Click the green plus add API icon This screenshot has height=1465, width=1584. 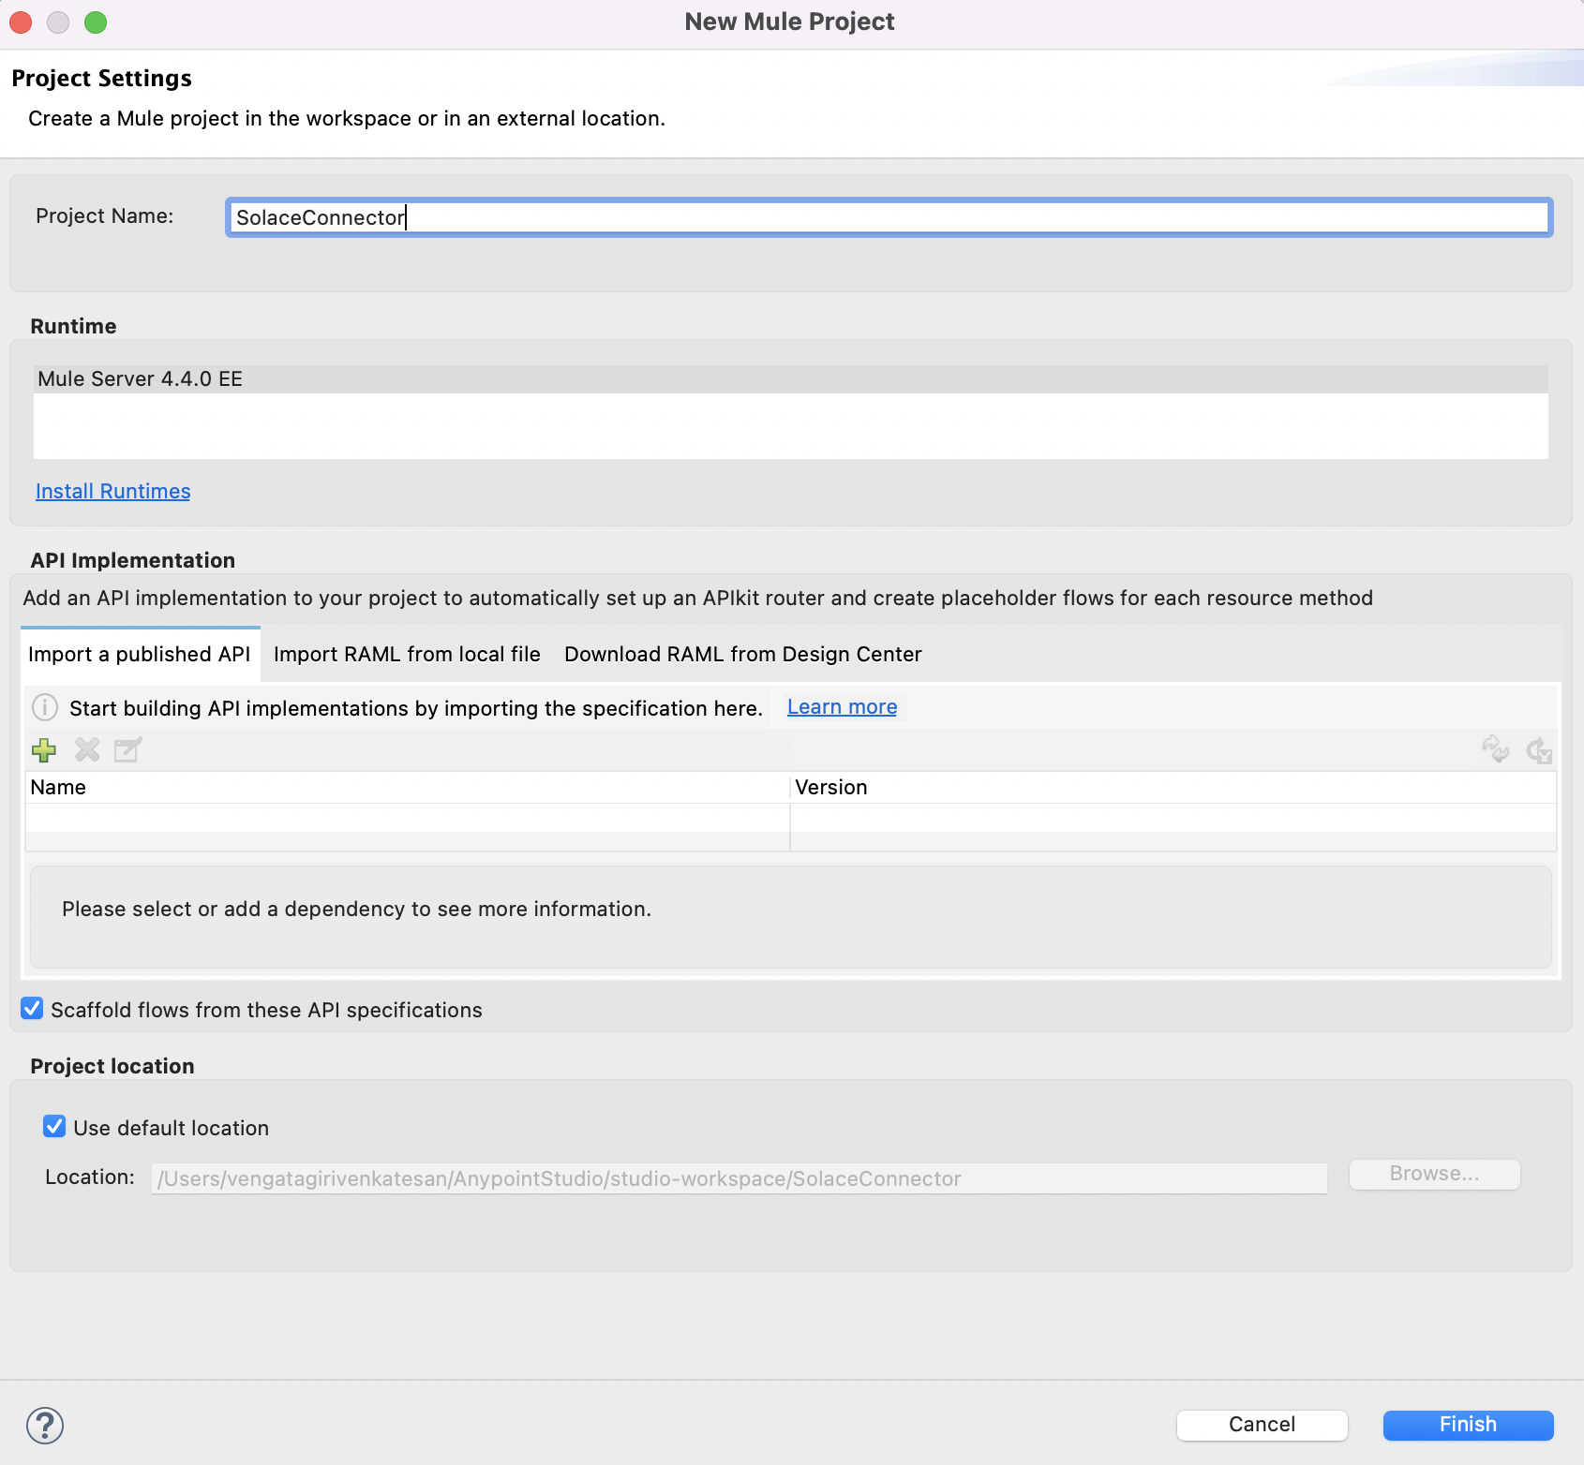pos(44,750)
